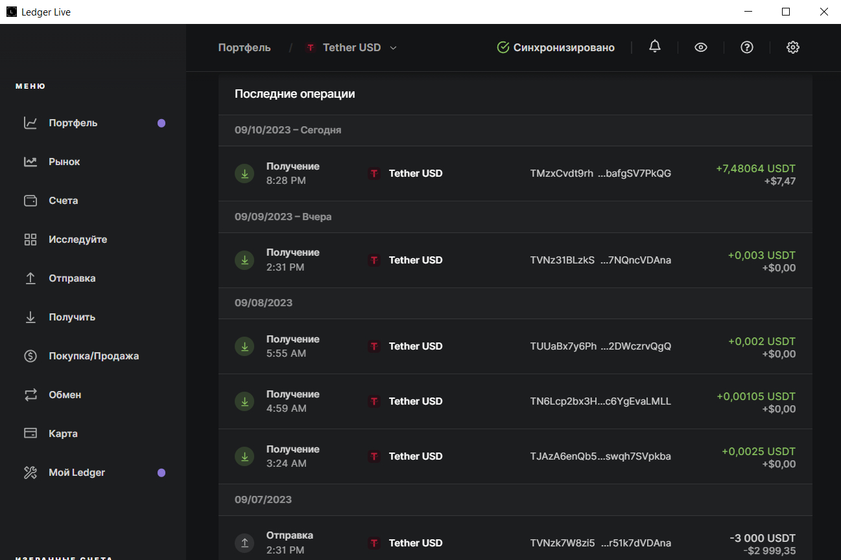
Task: Click the 09/08/2023 date header
Action: tap(263, 303)
